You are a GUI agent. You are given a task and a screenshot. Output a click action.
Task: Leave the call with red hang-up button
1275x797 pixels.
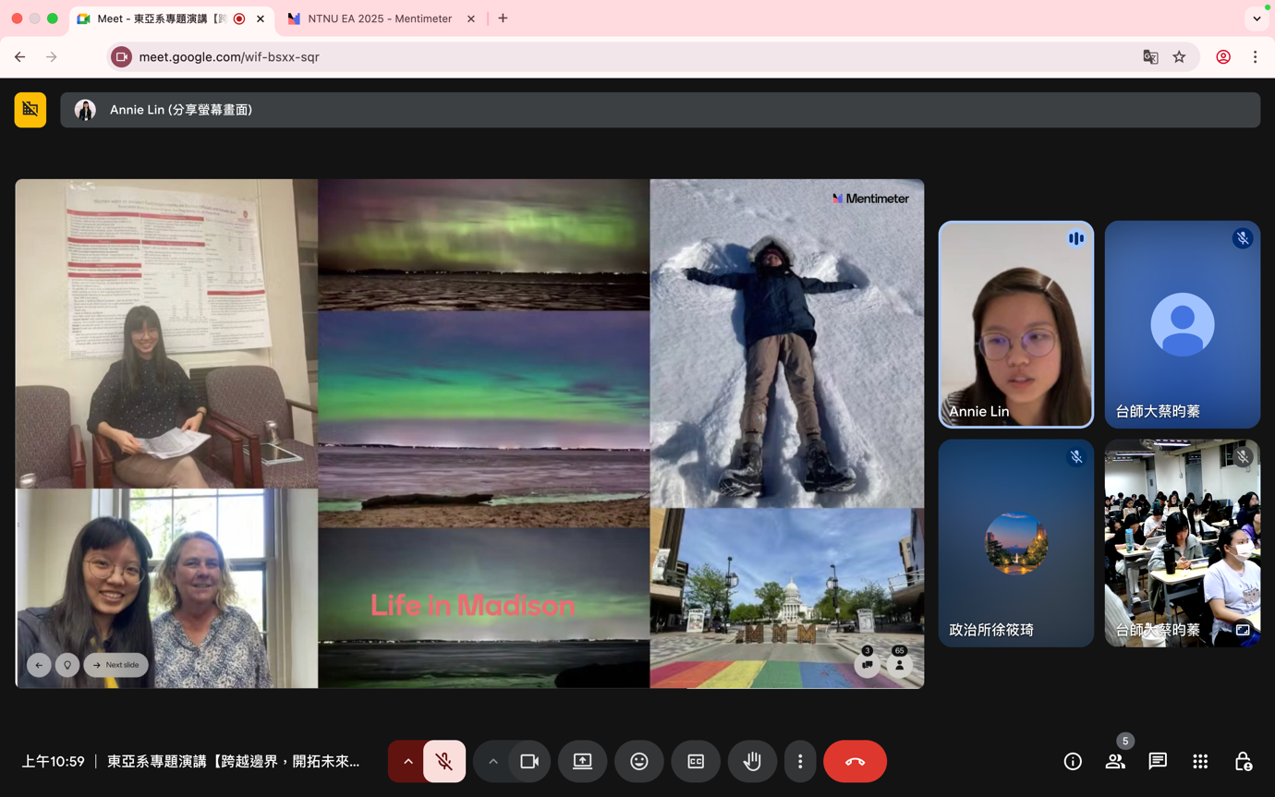pos(855,762)
